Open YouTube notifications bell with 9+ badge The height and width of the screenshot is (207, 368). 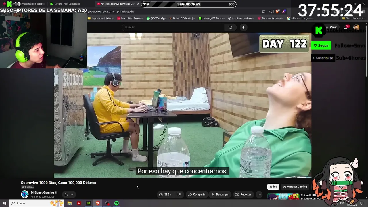346,27
